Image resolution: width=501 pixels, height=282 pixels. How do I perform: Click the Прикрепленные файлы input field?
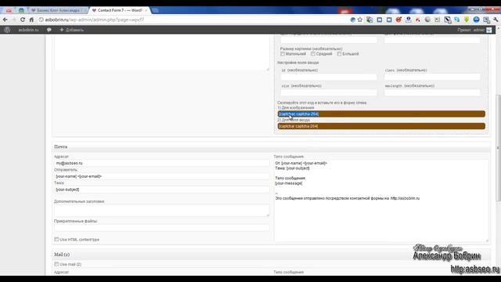coord(162,227)
